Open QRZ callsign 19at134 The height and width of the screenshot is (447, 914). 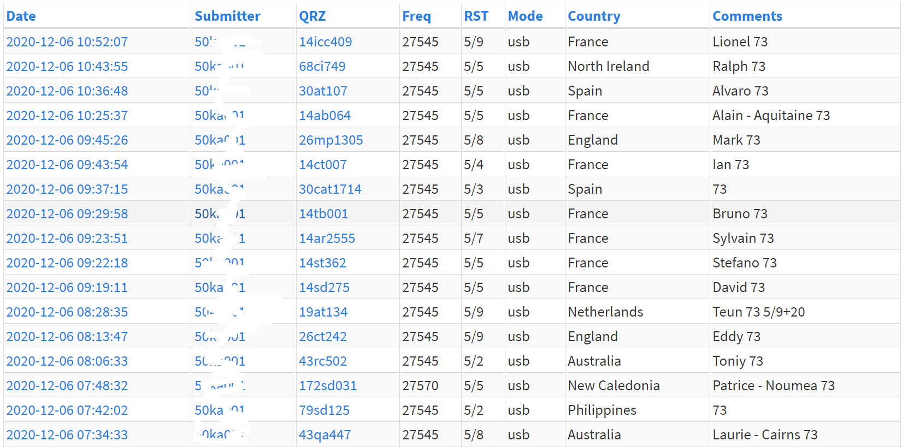323,312
